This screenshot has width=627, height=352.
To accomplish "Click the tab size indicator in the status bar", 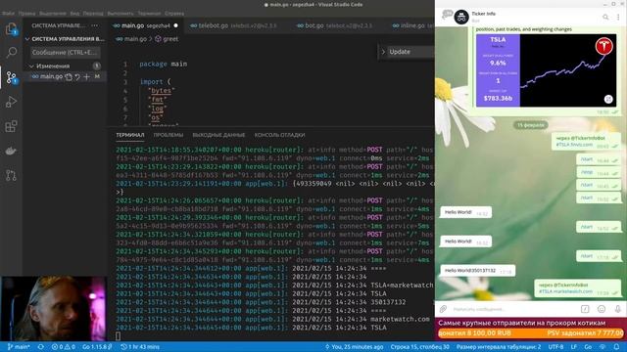I will 499,347.
